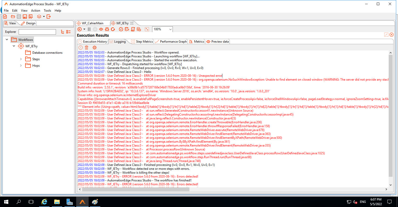
Task: Stop the workflow execution
Action: 95,29
